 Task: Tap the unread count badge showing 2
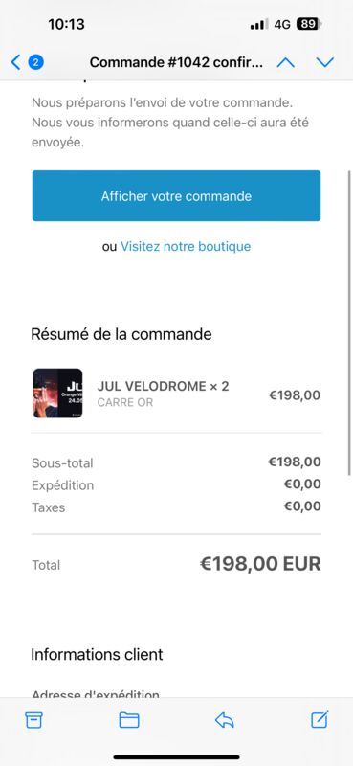36,62
